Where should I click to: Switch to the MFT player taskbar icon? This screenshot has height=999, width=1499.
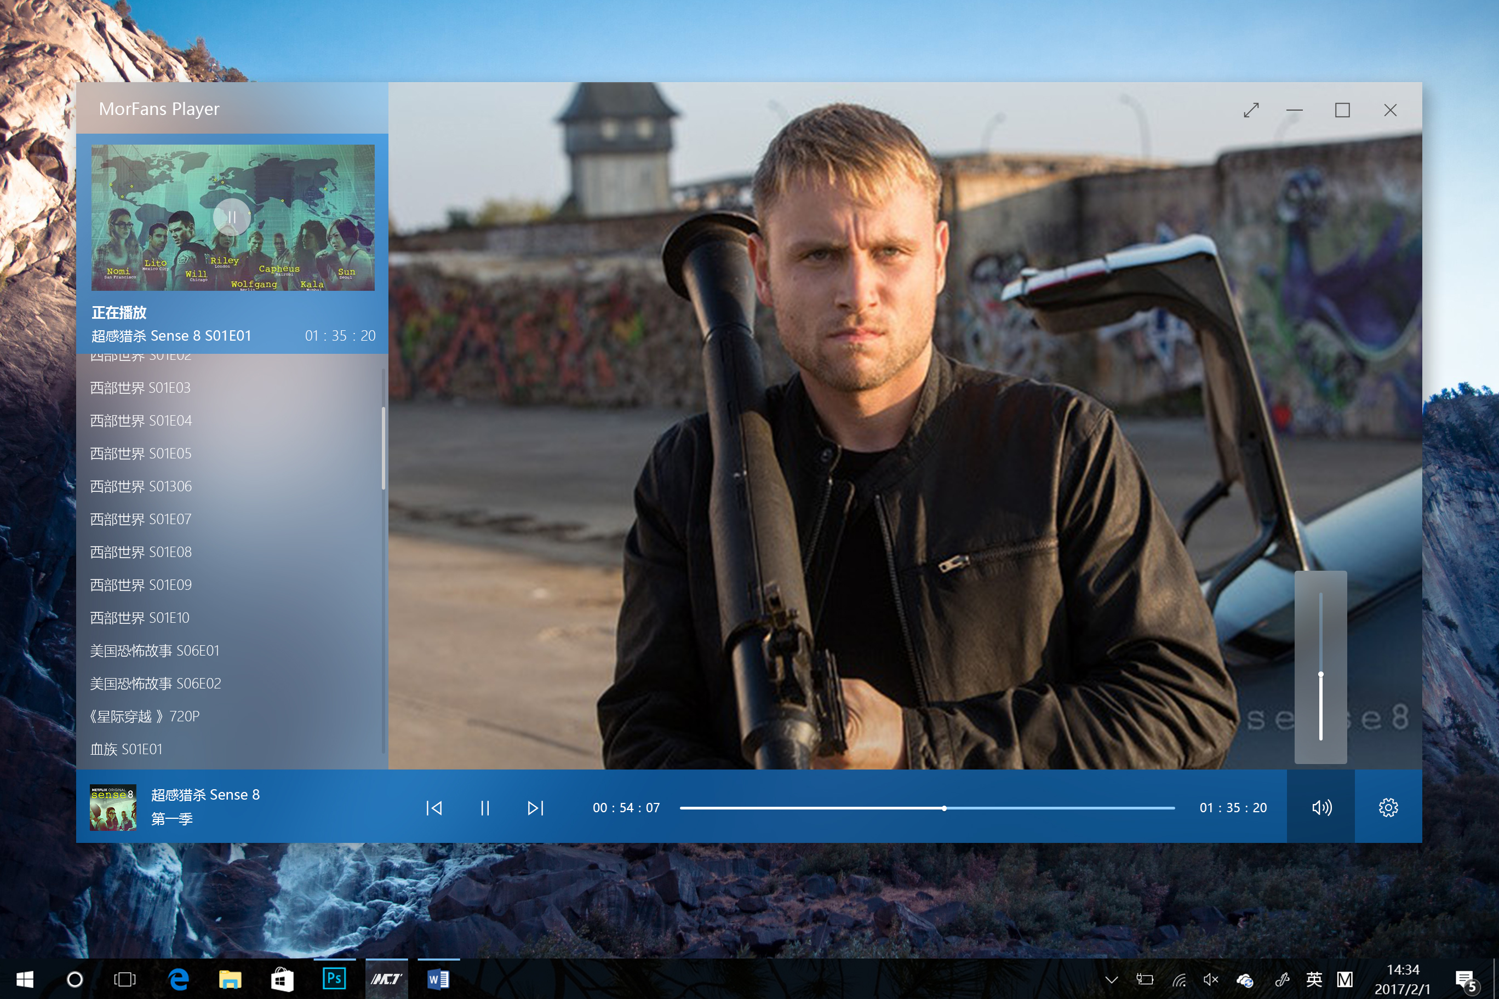click(x=386, y=979)
